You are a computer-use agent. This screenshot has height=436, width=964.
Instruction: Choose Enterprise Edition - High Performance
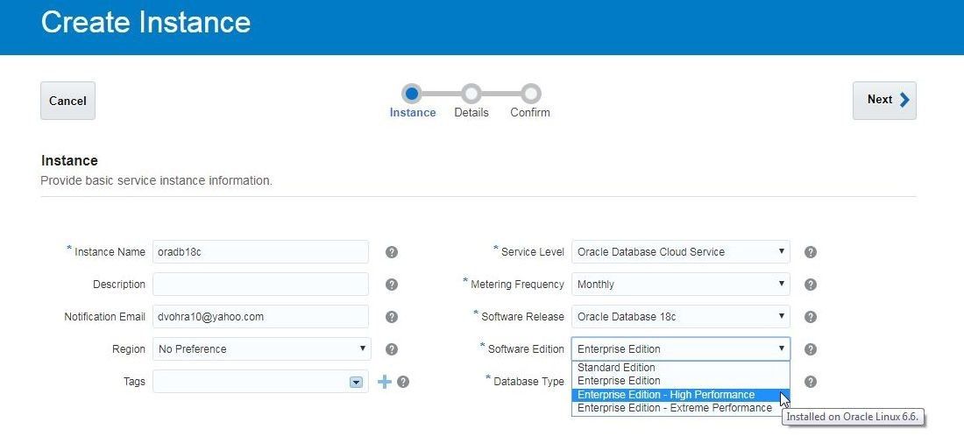[681, 394]
